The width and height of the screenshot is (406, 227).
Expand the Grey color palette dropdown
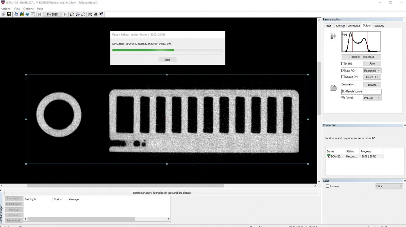coord(389,186)
